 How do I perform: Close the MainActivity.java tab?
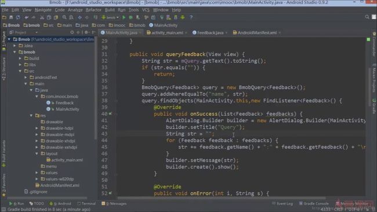(x=140, y=32)
